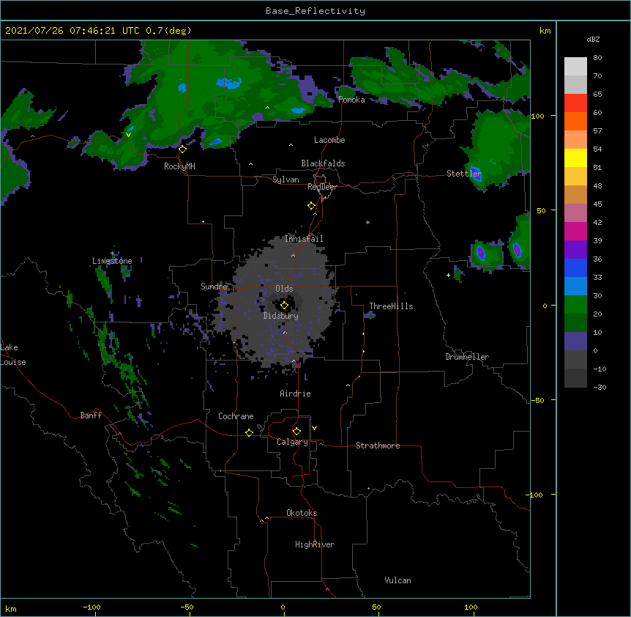The height and width of the screenshot is (617, 631).
Task: Click the Sylvan town label
Action: coord(285,180)
